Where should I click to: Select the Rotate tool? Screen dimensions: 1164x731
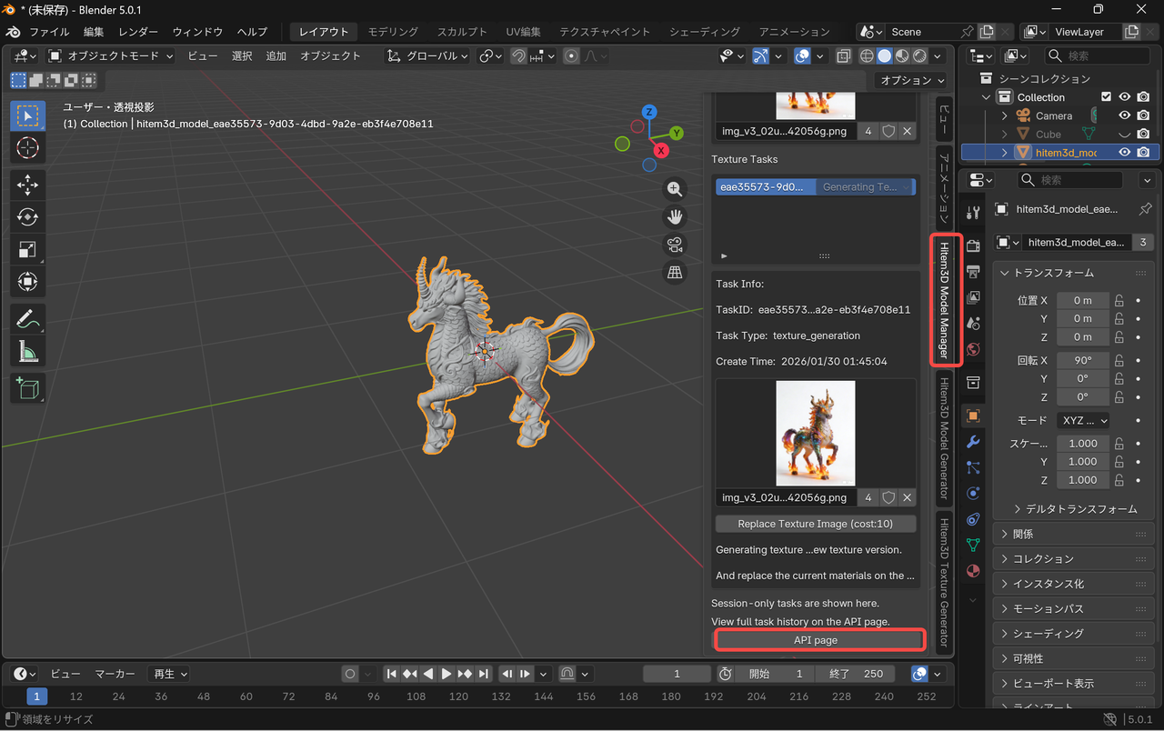click(x=27, y=217)
